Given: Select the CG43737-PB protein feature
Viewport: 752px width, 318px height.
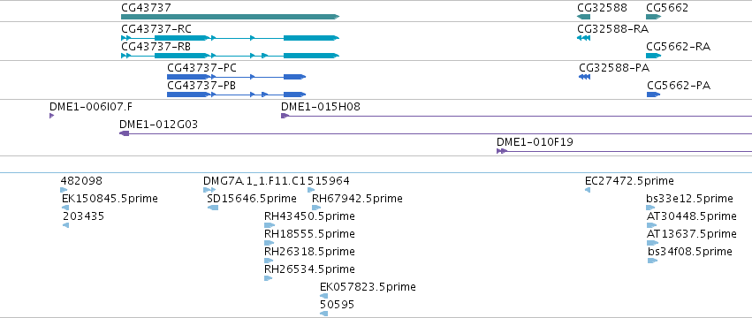Looking at the screenshot, I should 237,95.
